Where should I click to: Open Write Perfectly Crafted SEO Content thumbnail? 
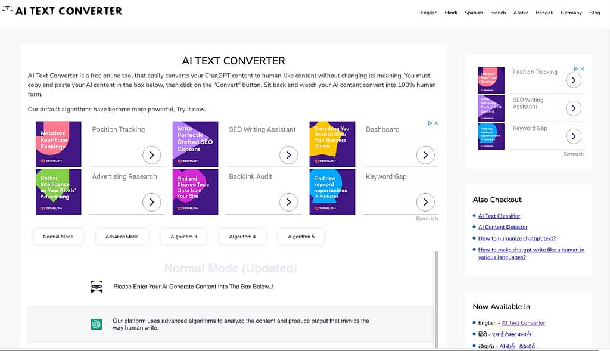coord(195,144)
